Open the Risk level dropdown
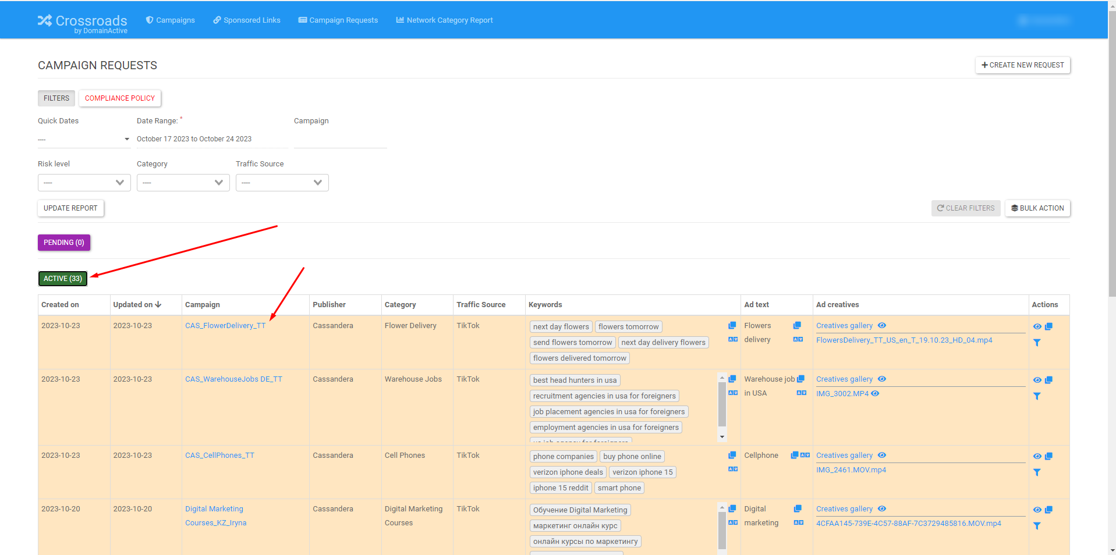 click(x=84, y=183)
